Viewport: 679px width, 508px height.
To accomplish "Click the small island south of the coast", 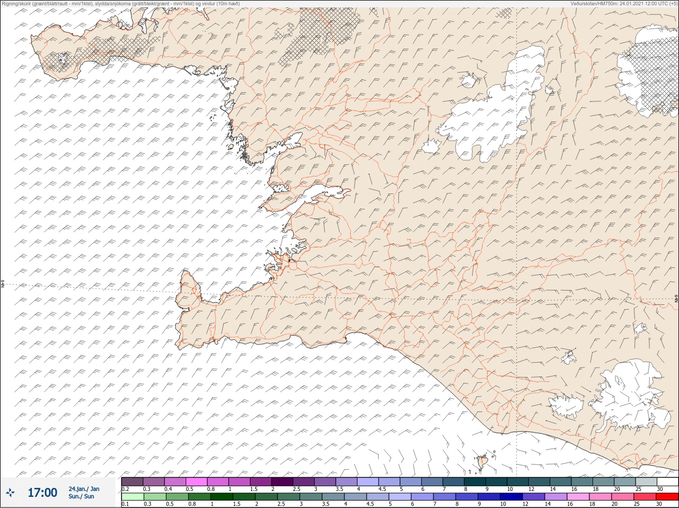I will pos(483,462).
